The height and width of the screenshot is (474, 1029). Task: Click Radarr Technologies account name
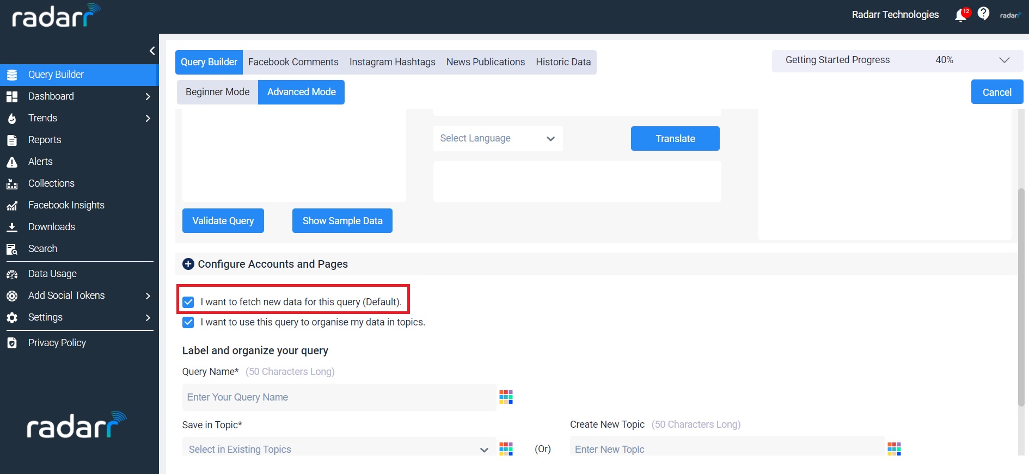pos(895,15)
